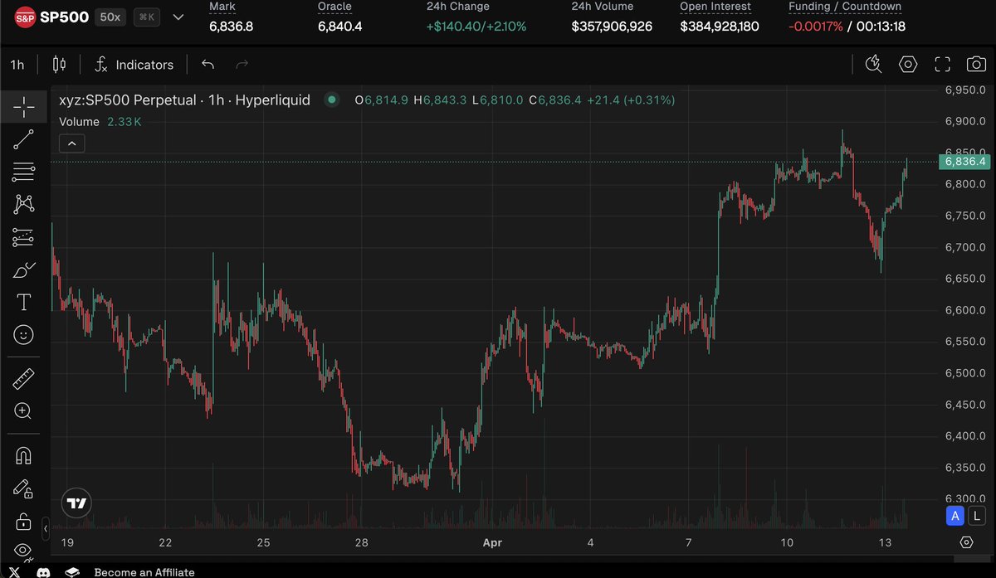This screenshot has height=578, width=996.
Task: Click the date label 13 on time axis
Action: (x=886, y=543)
